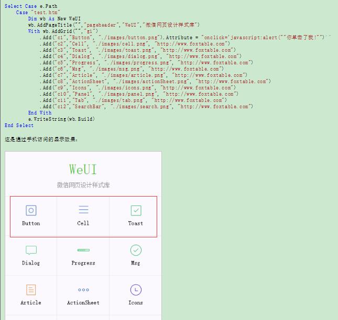Click the .Add("c8","ActionSheet" code line
The image size is (338, 320).
[155, 81]
